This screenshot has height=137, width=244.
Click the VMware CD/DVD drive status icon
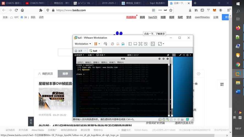[x=164, y=119]
